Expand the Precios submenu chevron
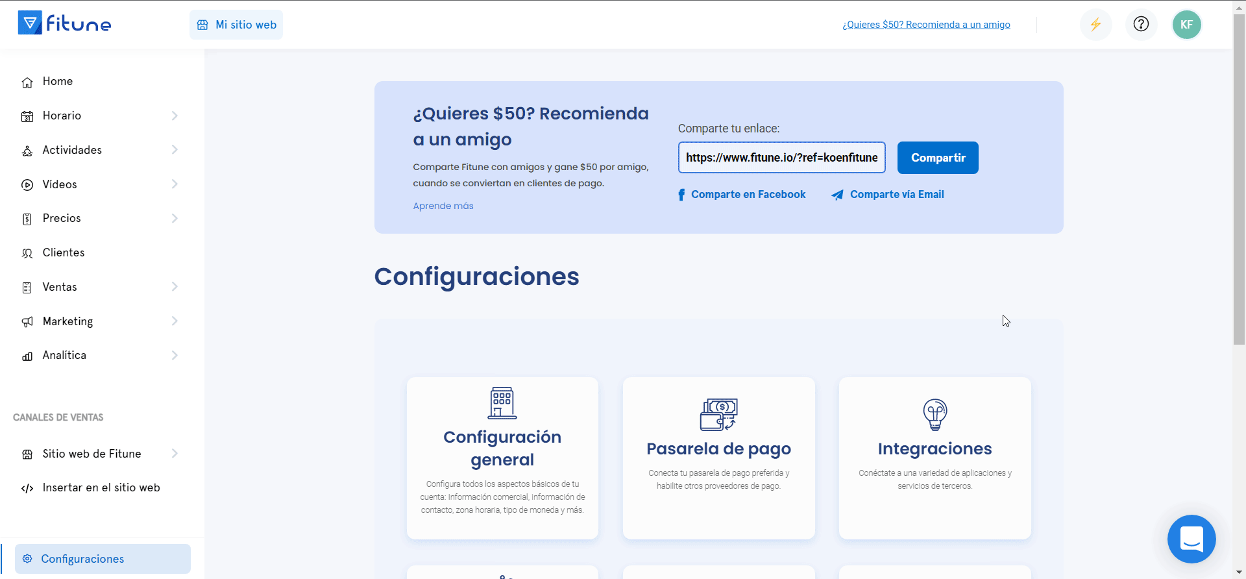1246x579 pixels. click(175, 218)
